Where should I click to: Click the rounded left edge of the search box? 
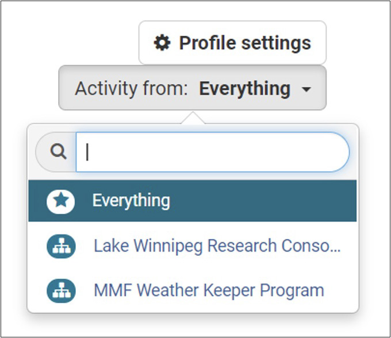point(41,152)
